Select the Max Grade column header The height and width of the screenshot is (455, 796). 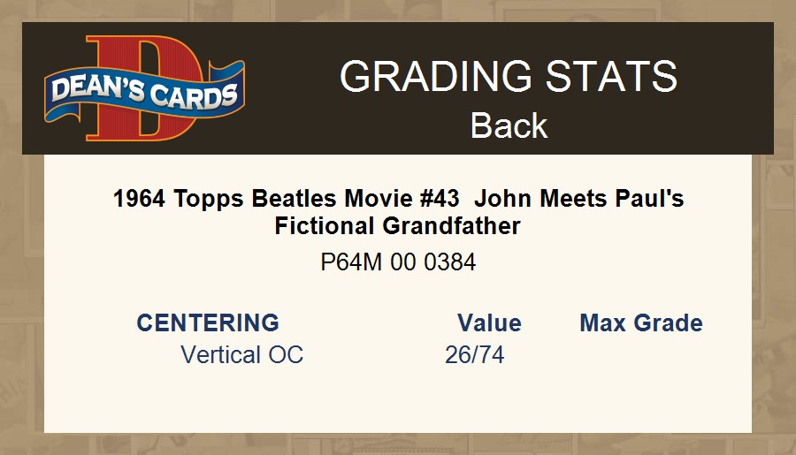coord(641,322)
